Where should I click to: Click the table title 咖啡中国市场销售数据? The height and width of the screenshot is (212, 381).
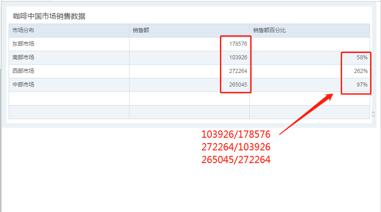(49, 16)
